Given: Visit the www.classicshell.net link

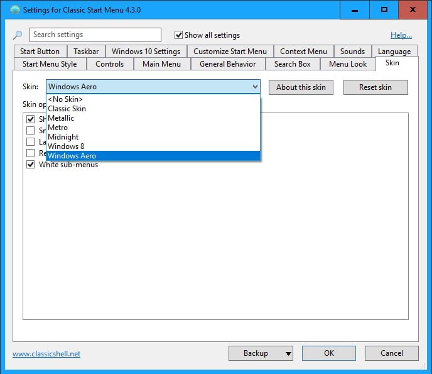Looking at the screenshot, I should [46, 354].
